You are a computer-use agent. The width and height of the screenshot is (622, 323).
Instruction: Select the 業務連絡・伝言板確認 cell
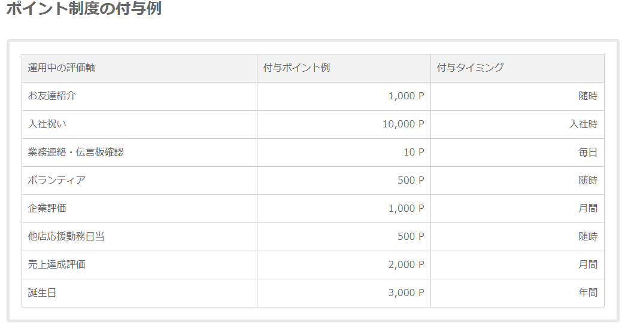point(139,153)
